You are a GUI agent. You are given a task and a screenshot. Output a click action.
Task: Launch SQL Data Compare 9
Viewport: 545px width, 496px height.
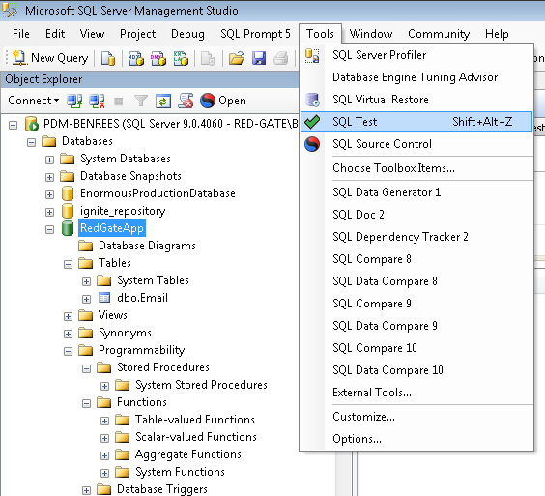tap(416, 326)
